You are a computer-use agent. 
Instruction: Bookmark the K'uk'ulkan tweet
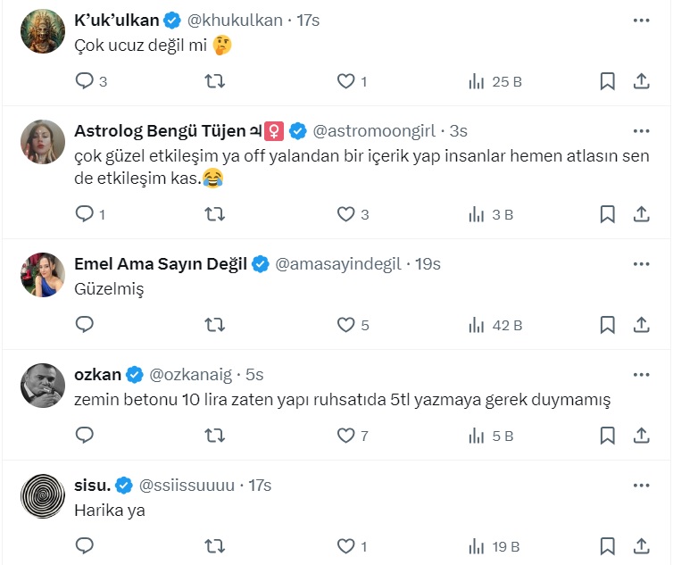607,82
